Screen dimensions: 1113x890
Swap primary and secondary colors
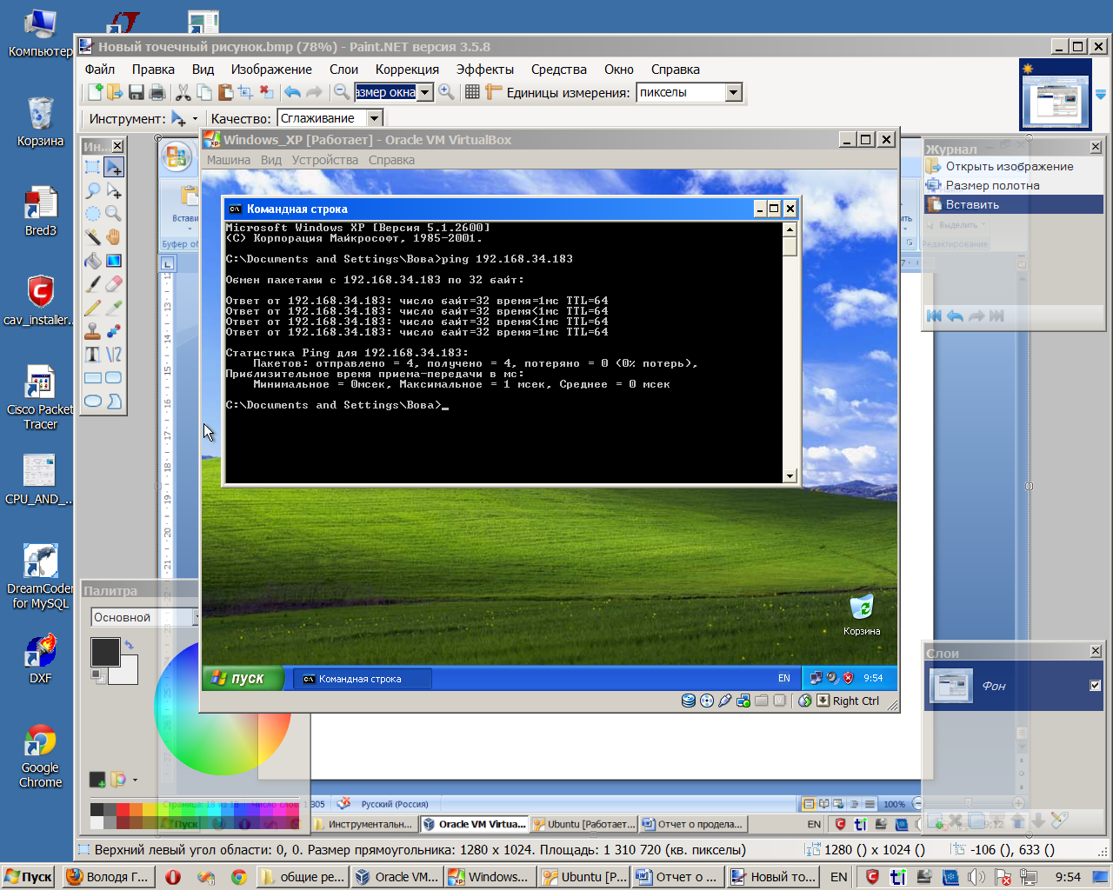[130, 645]
